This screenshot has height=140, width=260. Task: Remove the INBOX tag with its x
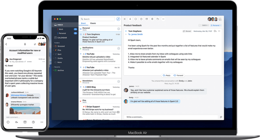point(208,25)
